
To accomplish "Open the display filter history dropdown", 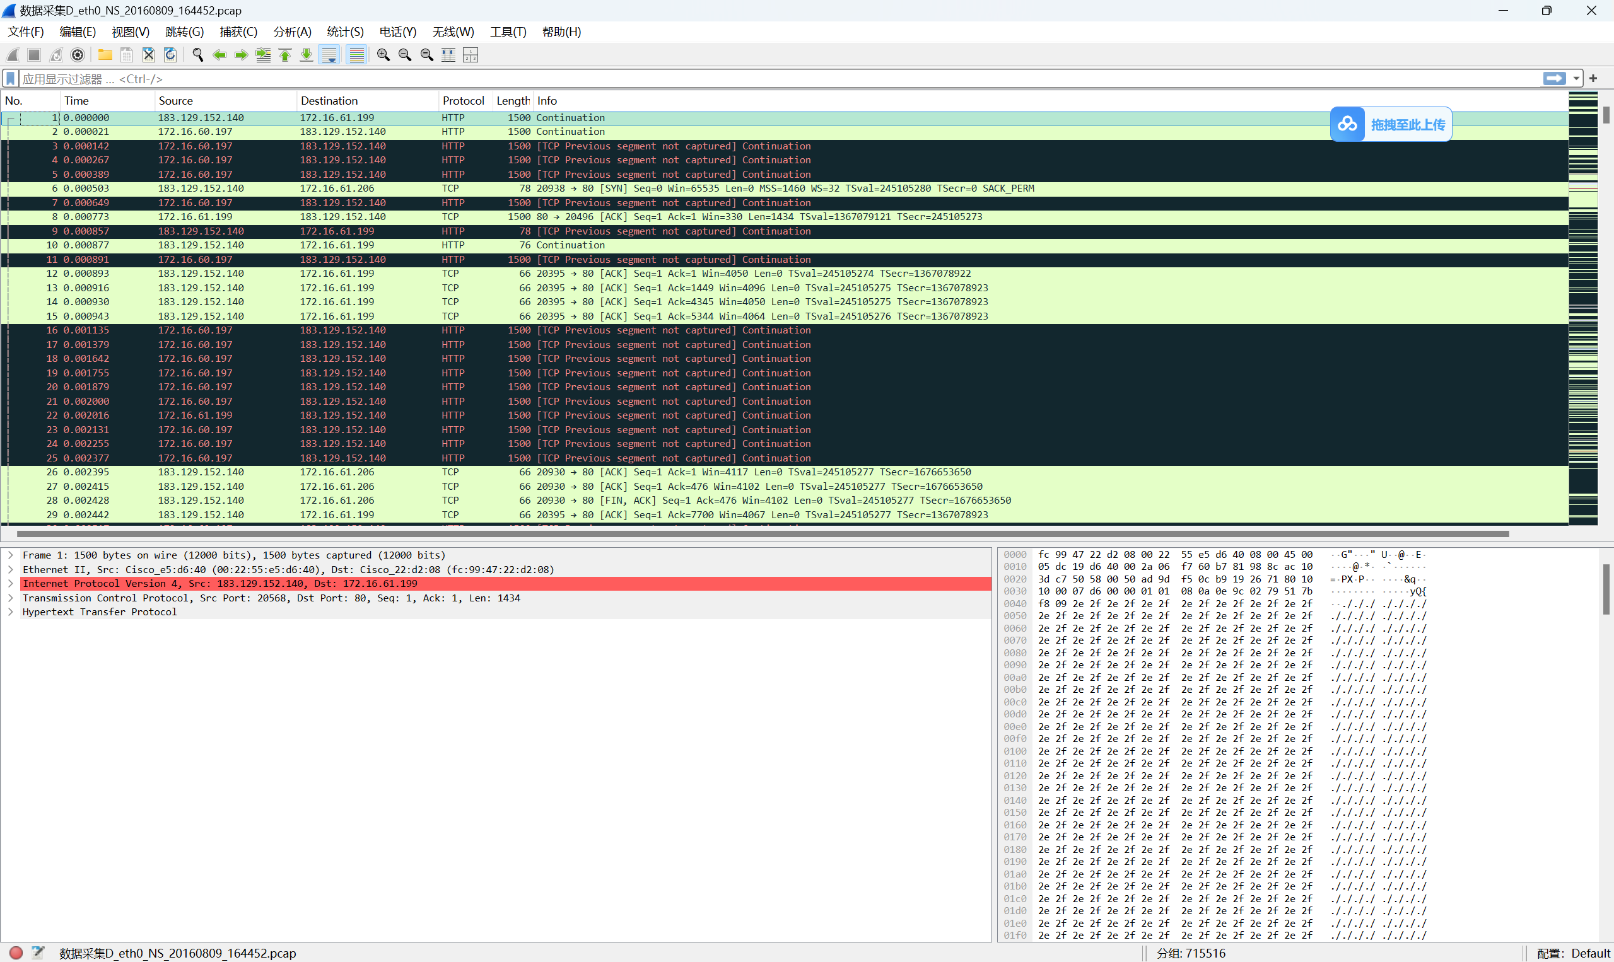I will pos(1576,78).
